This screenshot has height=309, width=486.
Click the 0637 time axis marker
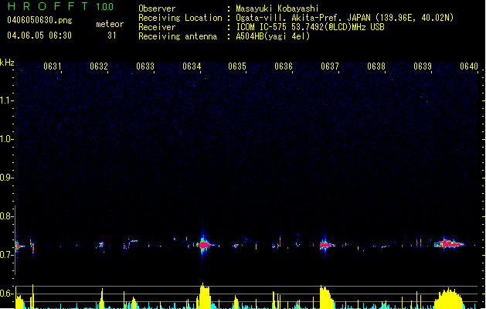tap(330, 66)
